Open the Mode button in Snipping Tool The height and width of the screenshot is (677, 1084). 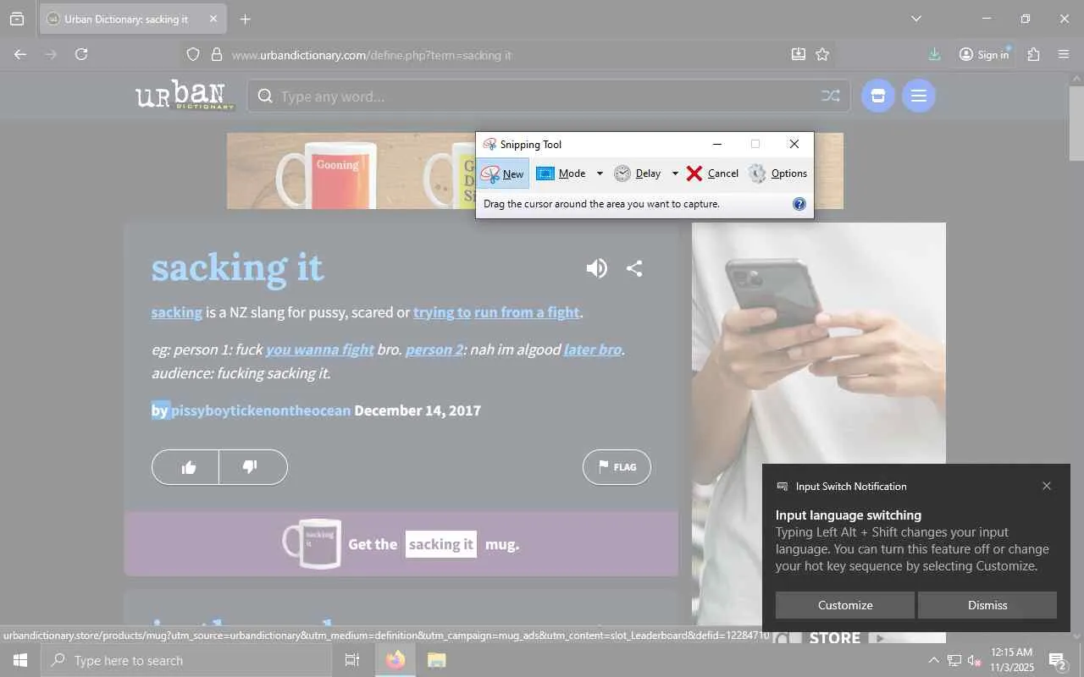[561, 173]
